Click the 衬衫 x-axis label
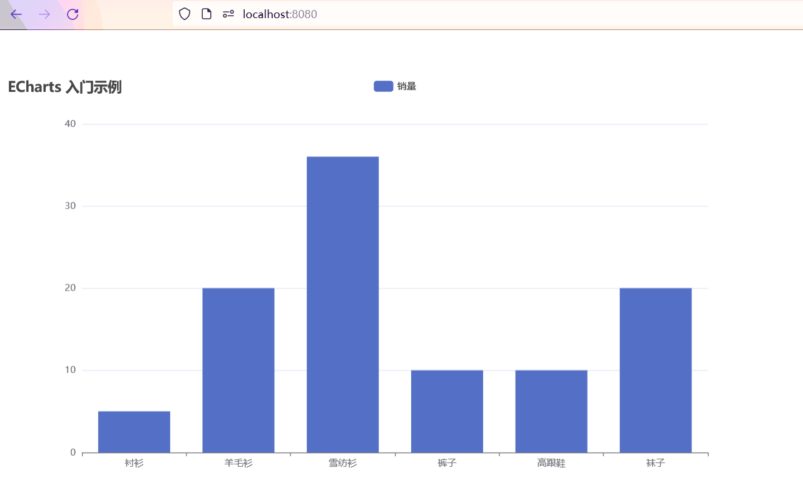 pos(134,464)
